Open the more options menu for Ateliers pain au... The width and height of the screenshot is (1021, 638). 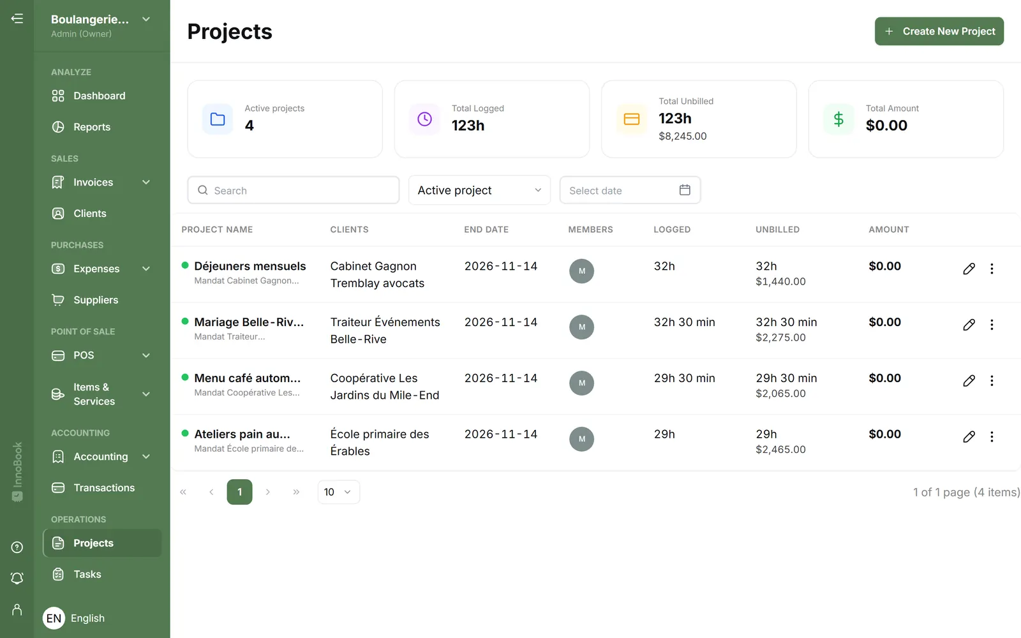pyautogui.click(x=992, y=437)
